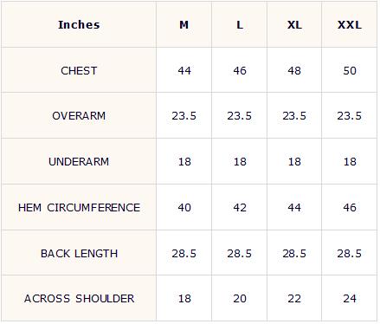Click back length 28.5 under XXL
The height and width of the screenshot is (324, 380).
349,254
